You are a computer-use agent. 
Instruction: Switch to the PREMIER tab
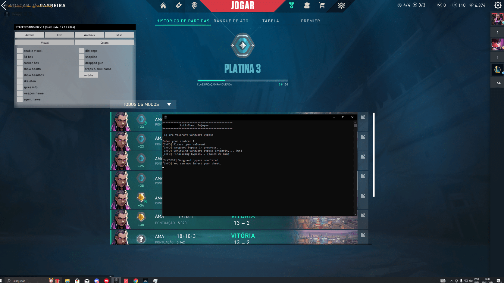tap(311, 21)
